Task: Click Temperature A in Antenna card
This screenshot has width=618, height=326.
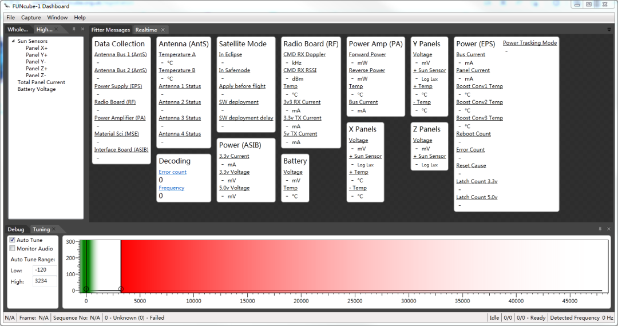Action: (x=177, y=54)
